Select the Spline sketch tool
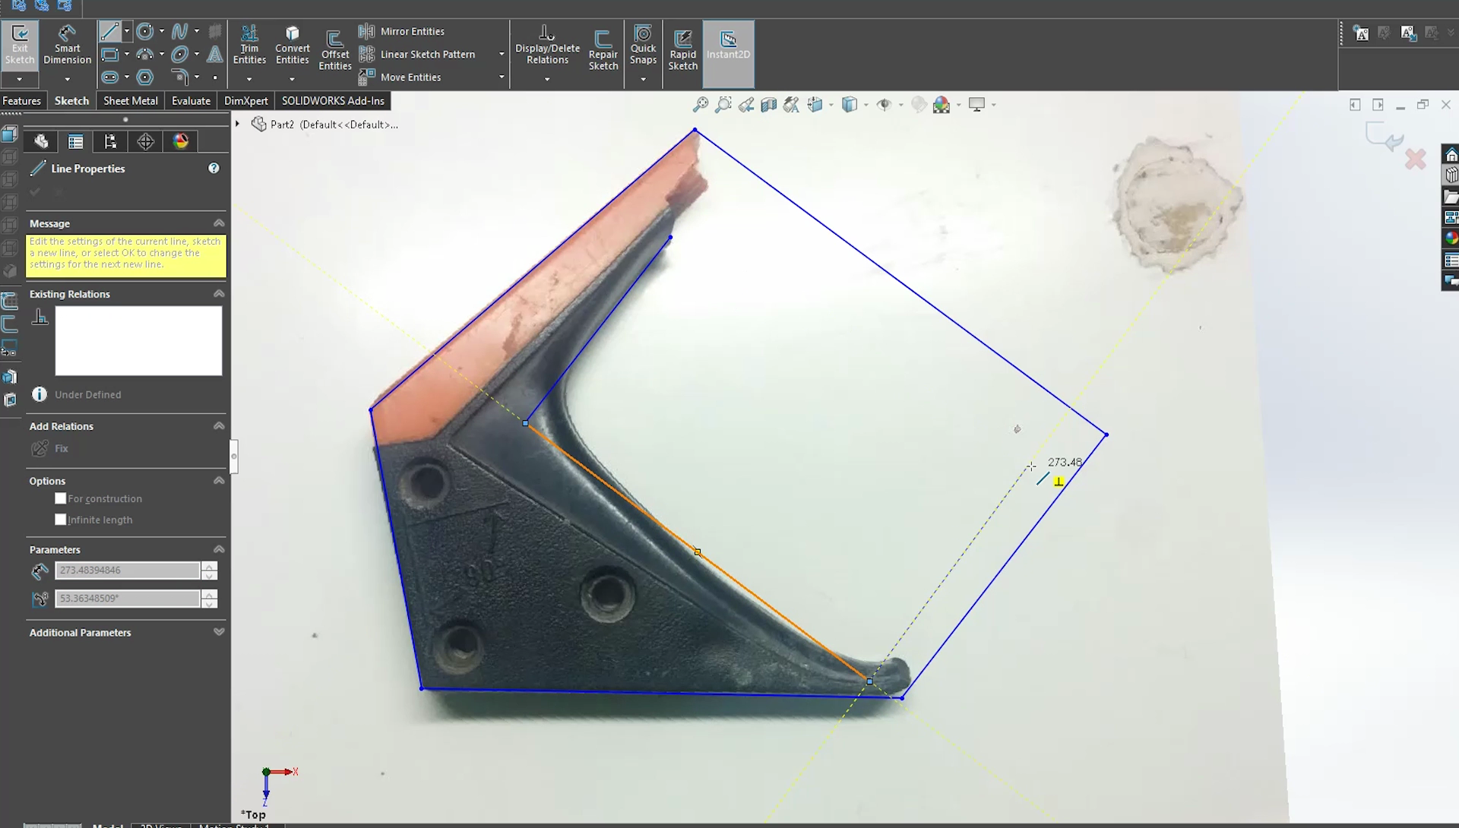Screen dimensions: 1459x828 click(x=179, y=31)
